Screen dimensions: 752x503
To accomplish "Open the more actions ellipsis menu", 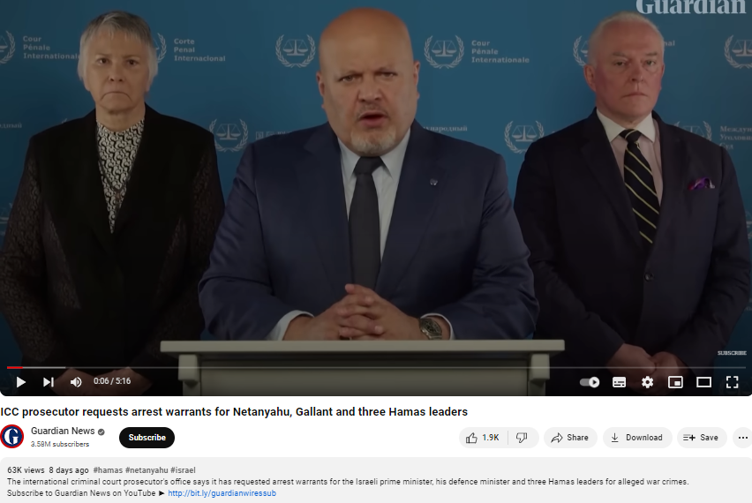I will point(742,438).
